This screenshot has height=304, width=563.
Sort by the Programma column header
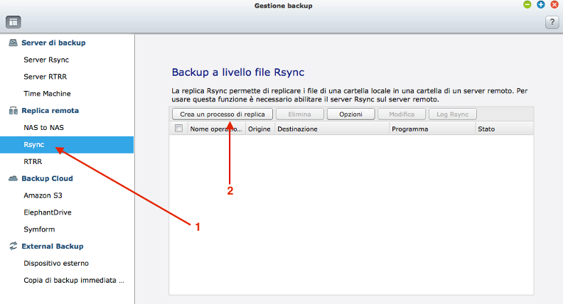(409, 129)
